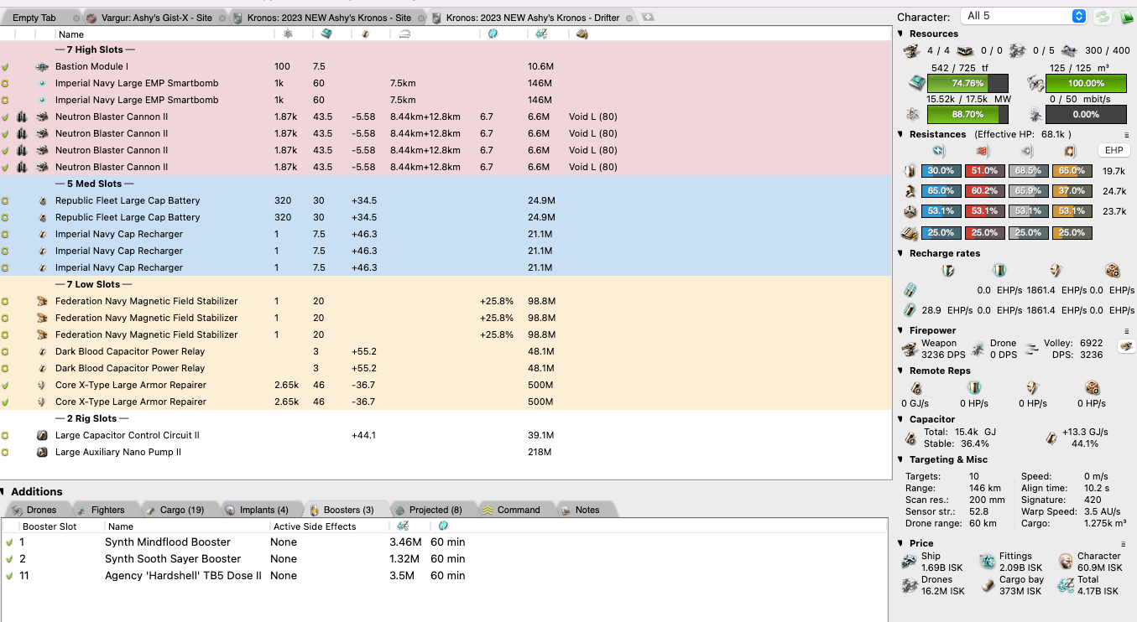Click the EHP button in Resistances
This screenshot has height=622, width=1137.
(x=1114, y=151)
